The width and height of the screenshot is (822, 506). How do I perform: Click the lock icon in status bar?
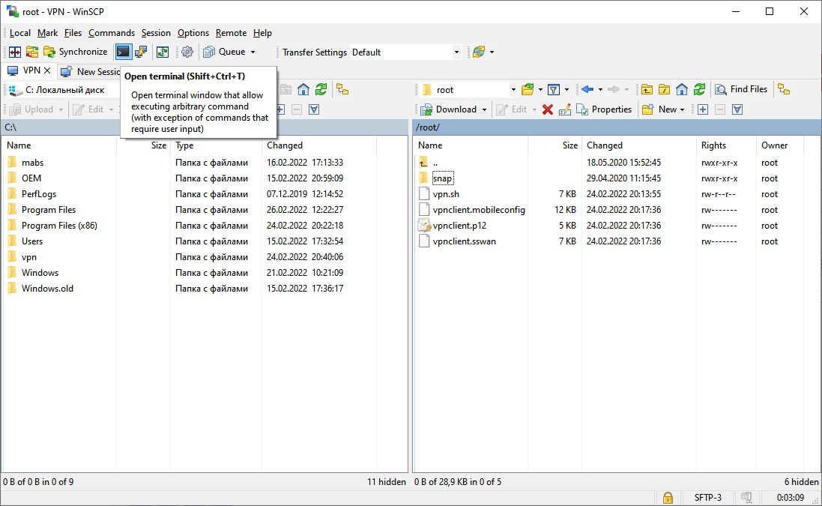668,497
